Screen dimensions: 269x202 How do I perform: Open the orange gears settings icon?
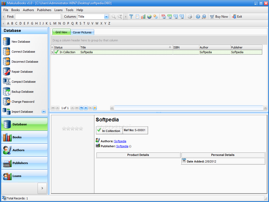click(155, 17)
